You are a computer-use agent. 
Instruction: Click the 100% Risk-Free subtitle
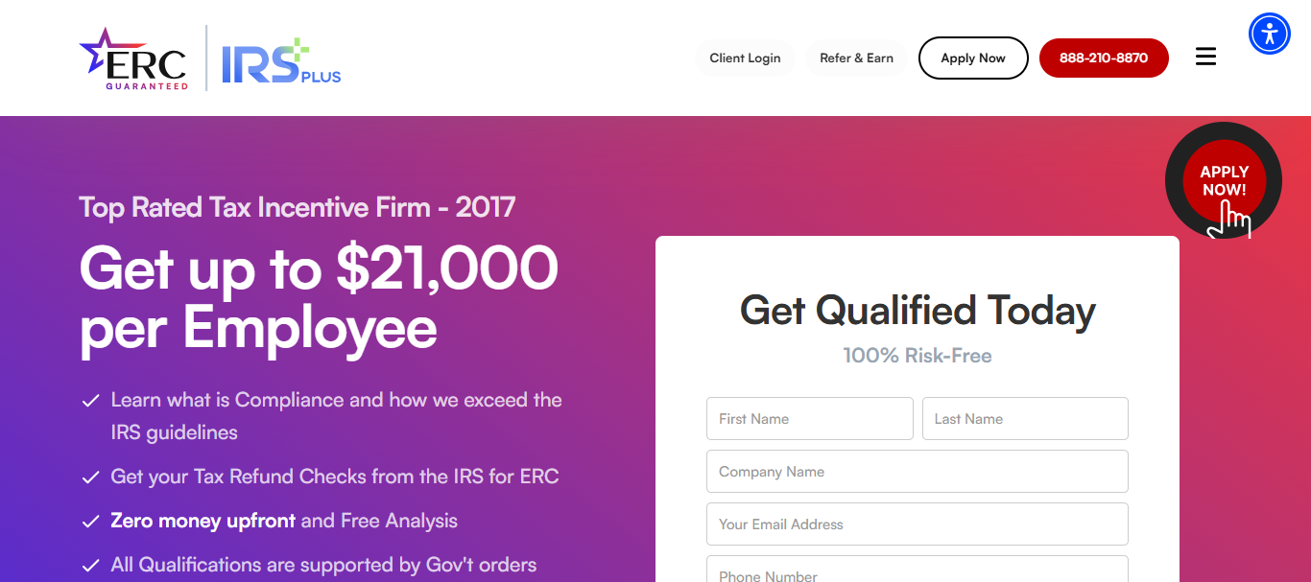[918, 356]
